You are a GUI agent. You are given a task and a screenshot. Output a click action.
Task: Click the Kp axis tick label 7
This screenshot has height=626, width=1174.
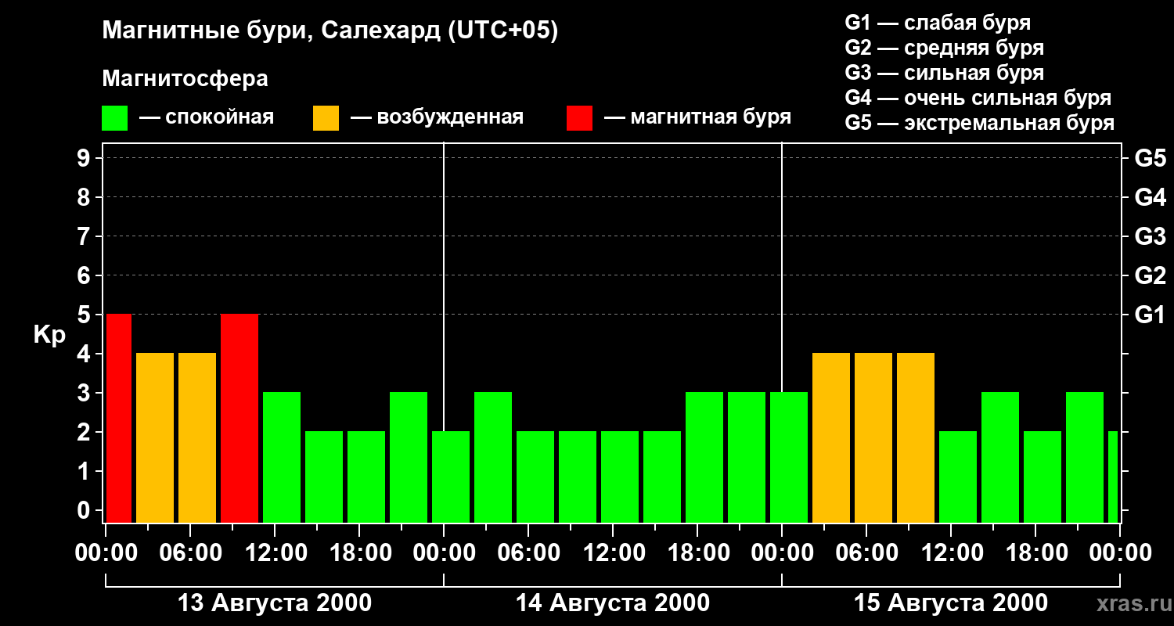[85, 236]
